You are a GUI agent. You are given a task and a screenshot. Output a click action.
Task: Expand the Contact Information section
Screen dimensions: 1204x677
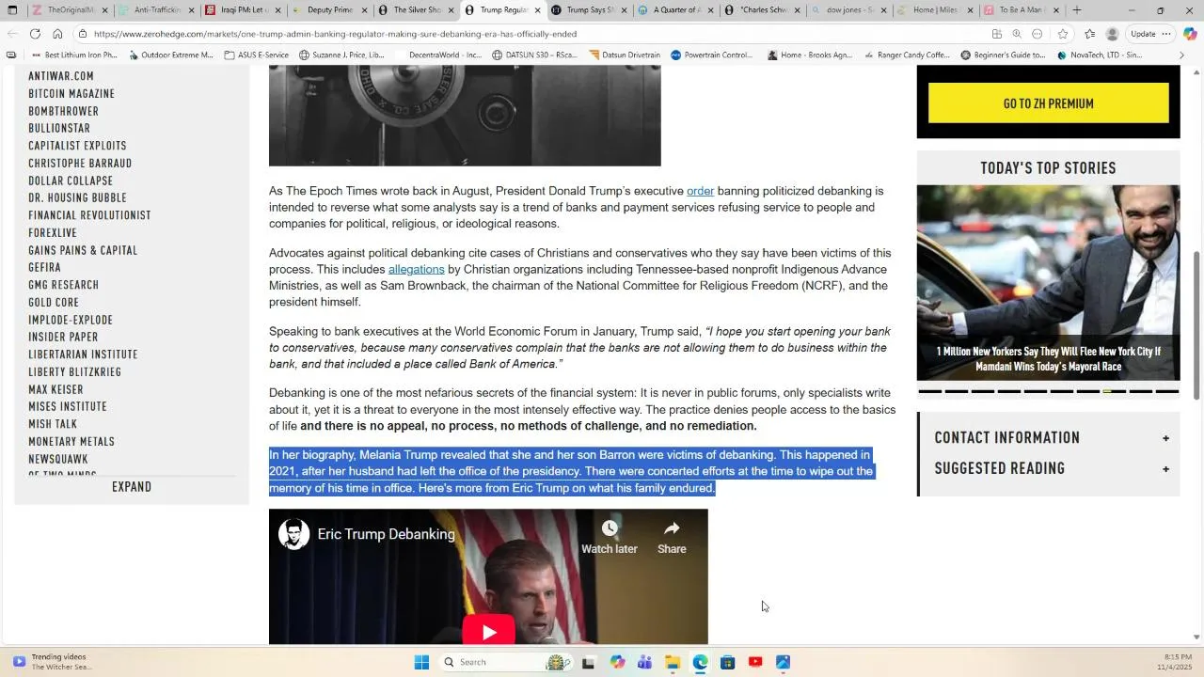1165,438
